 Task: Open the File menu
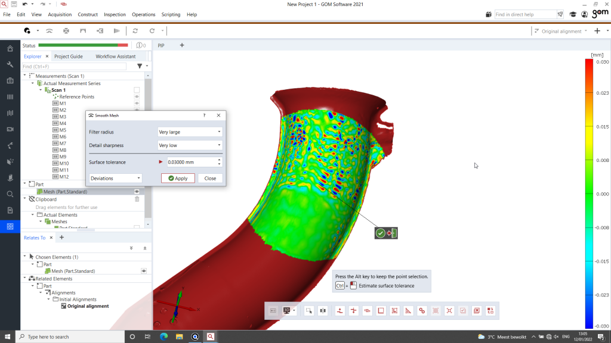(x=7, y=14)
